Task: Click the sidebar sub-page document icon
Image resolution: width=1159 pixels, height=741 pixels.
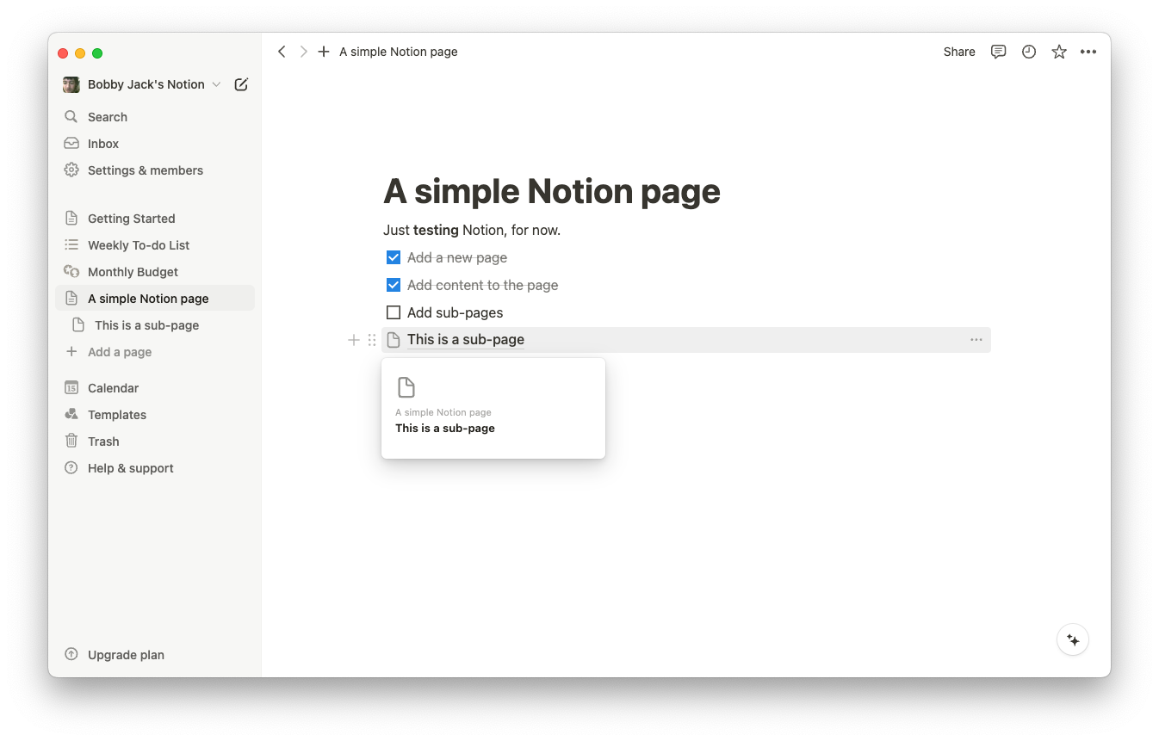Action: [x=78, y=324]
